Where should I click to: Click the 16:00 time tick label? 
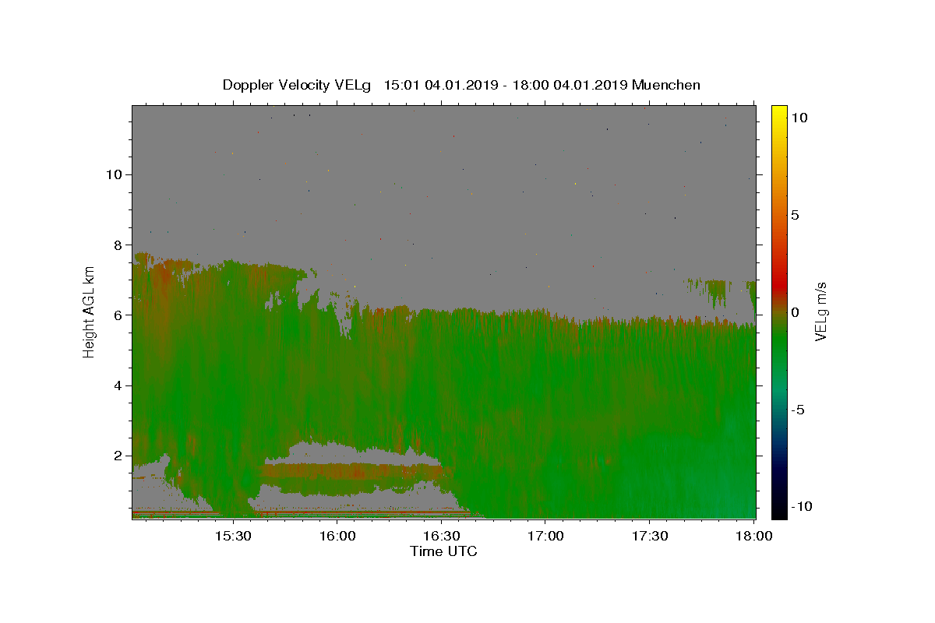[337, 536]
